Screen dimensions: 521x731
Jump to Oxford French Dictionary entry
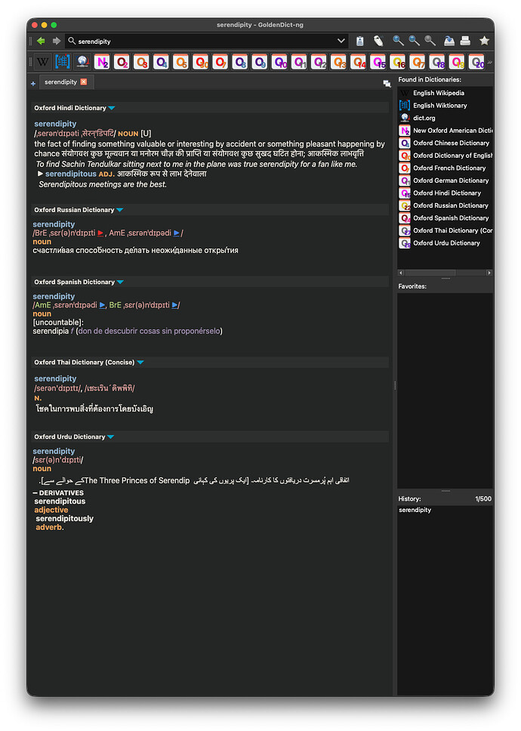(x=445, y=168)
